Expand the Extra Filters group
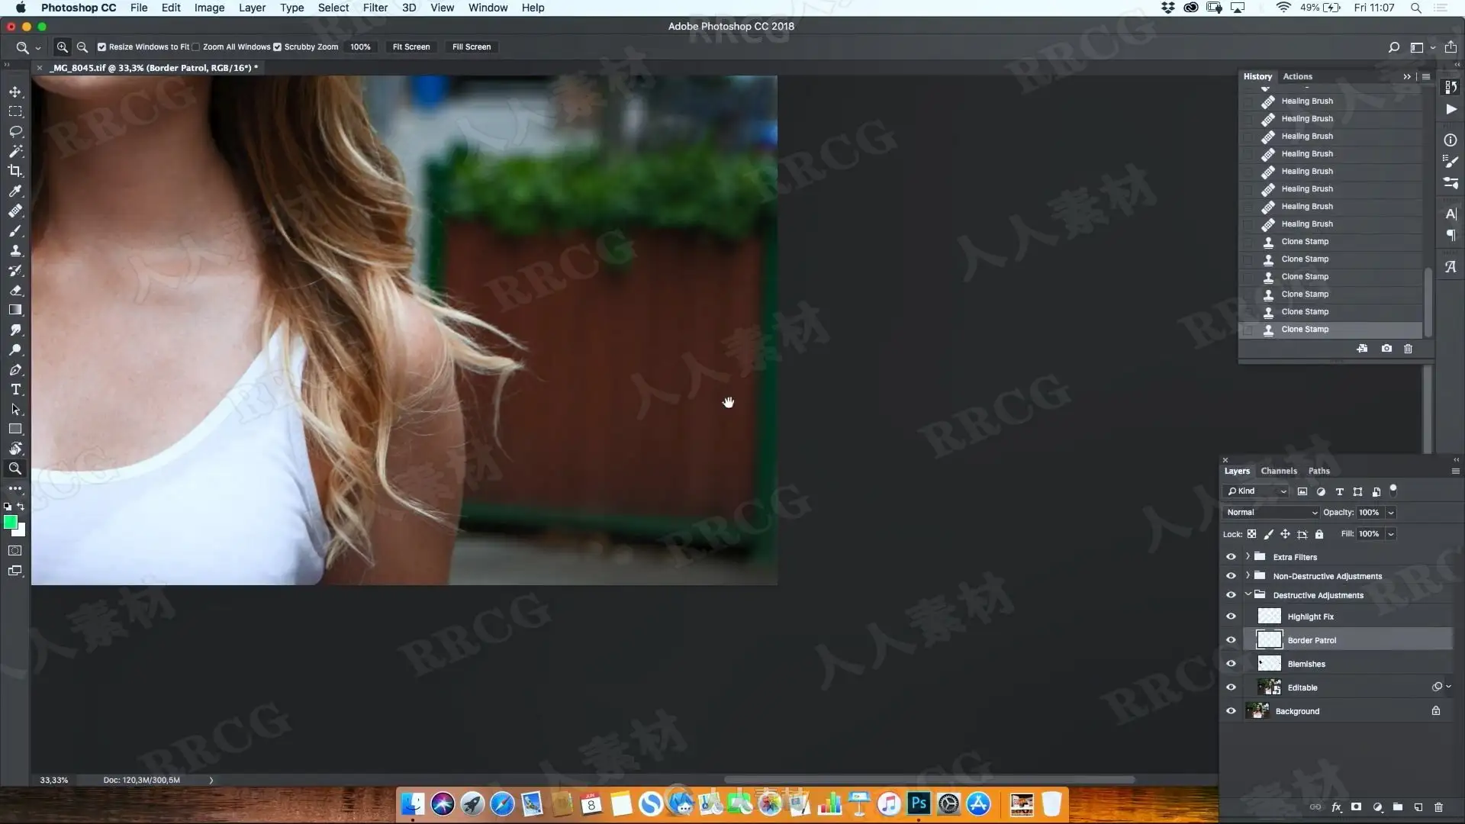Viewport: 1465px width, 824px height. (1248, 556)
